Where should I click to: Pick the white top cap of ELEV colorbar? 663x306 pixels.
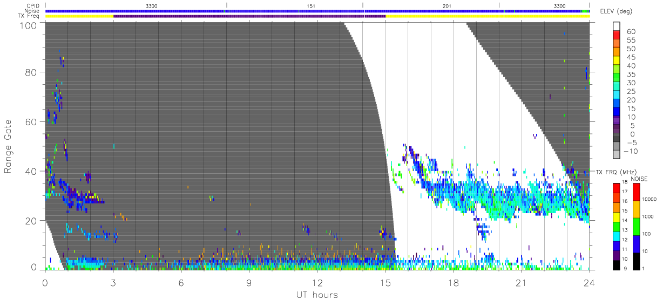click(616, 26)
